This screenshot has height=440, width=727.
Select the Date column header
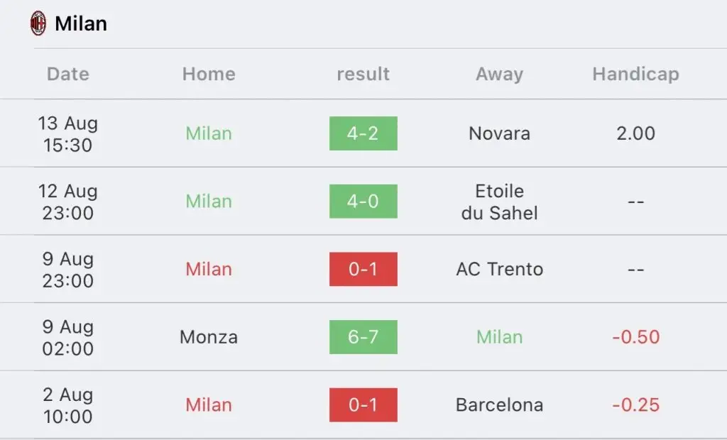(x=68, y=74)
